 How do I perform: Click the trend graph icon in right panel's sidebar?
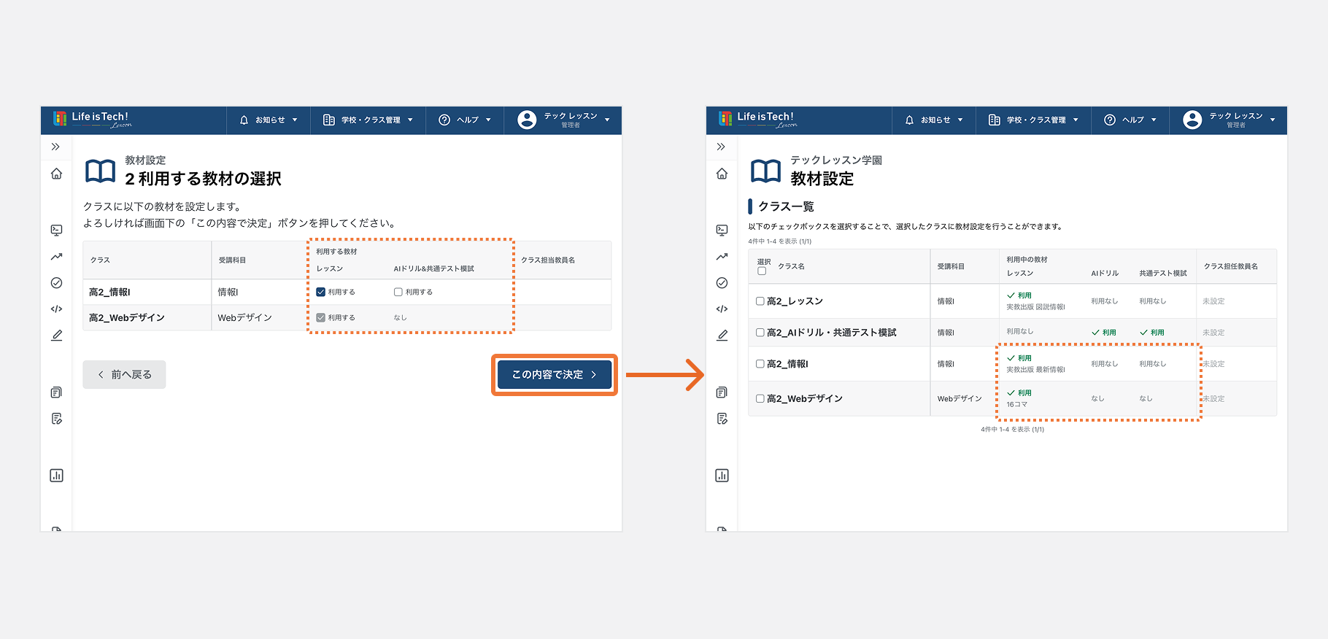point(722,257)
